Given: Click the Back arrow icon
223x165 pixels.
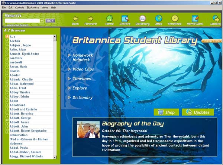Looking at the screenshot, I should point(75,19).
